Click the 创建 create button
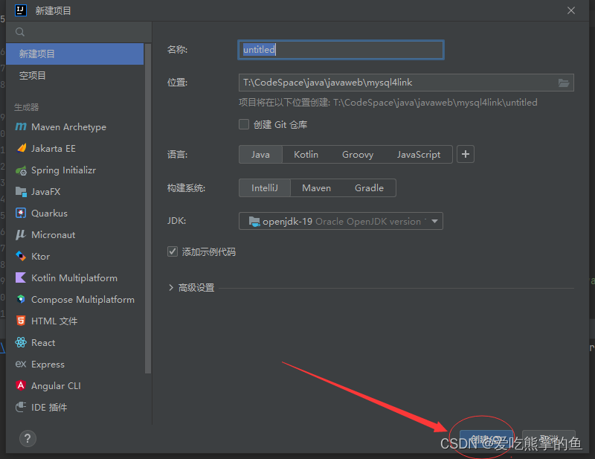Viewport: 595px width, 459px height. [x=486, y=440]
